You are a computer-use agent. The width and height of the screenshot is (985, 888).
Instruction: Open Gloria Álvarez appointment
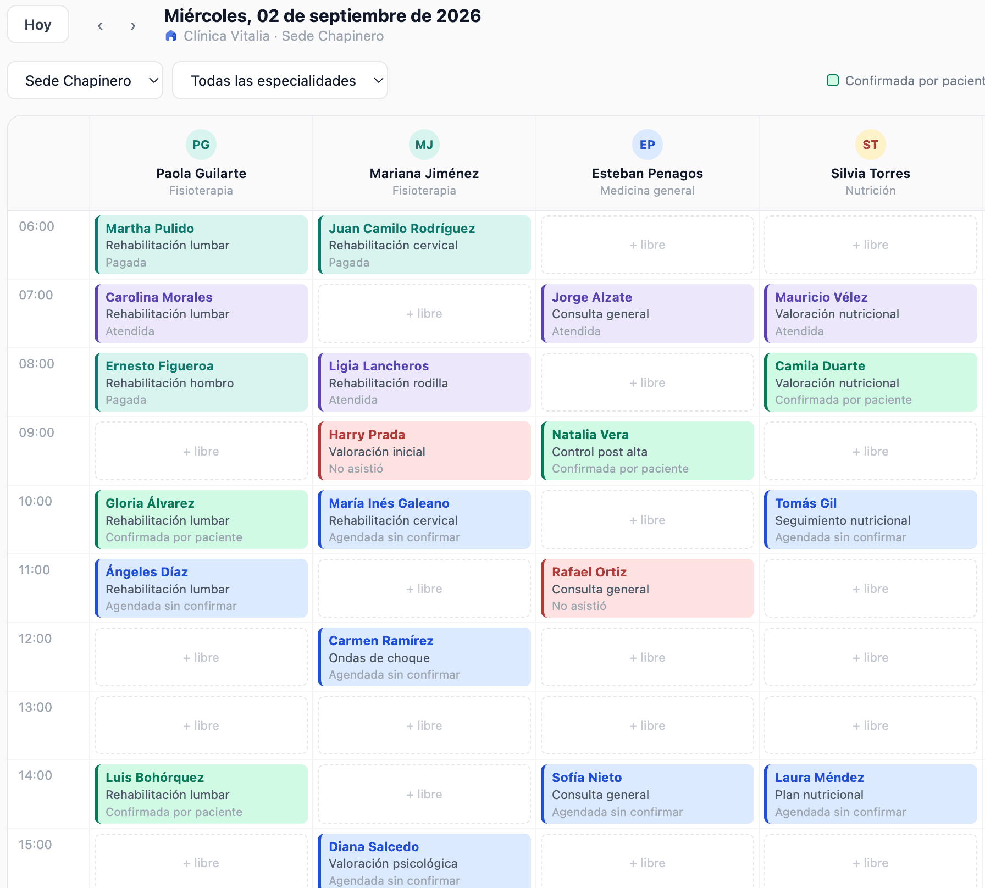201,519
